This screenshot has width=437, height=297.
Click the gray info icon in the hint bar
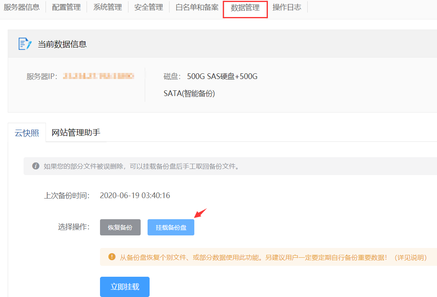pos(36,166)
